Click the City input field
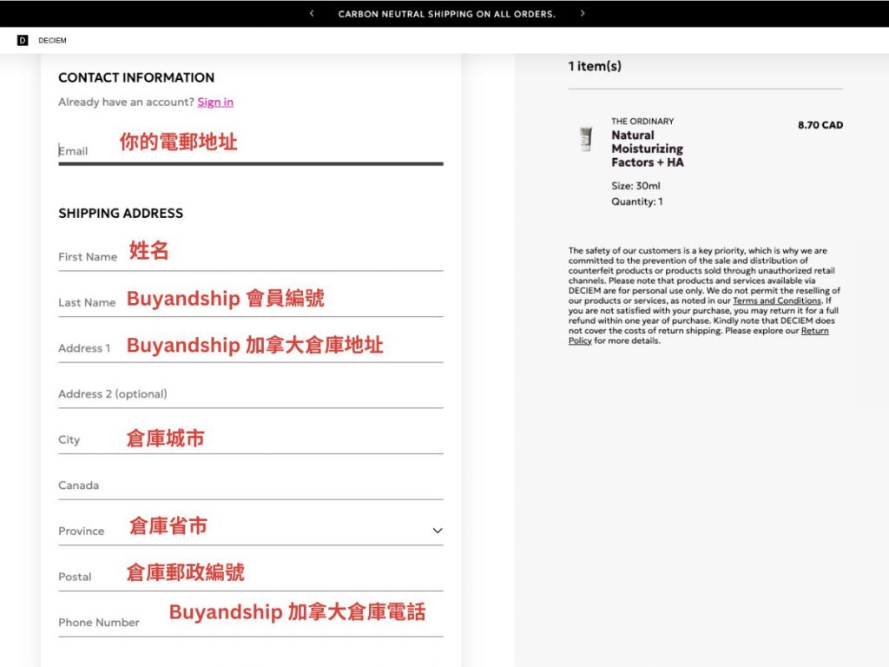Image resolution: width=889 pixels, height=667 pixels. click(x=250, y=439)
